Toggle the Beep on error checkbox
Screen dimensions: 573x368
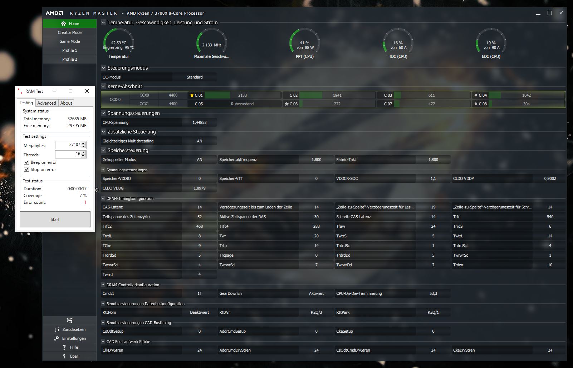[x=26, y=162]
